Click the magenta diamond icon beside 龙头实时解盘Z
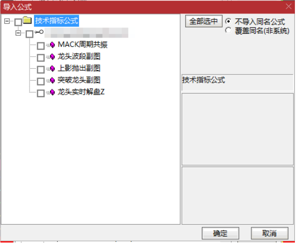296x243 pixels. tap(52, 92)
